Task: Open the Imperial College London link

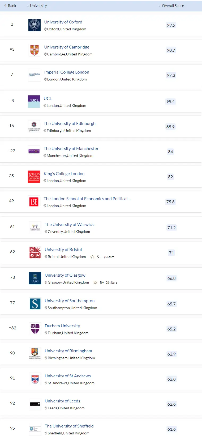Action: tap(67, 72)
